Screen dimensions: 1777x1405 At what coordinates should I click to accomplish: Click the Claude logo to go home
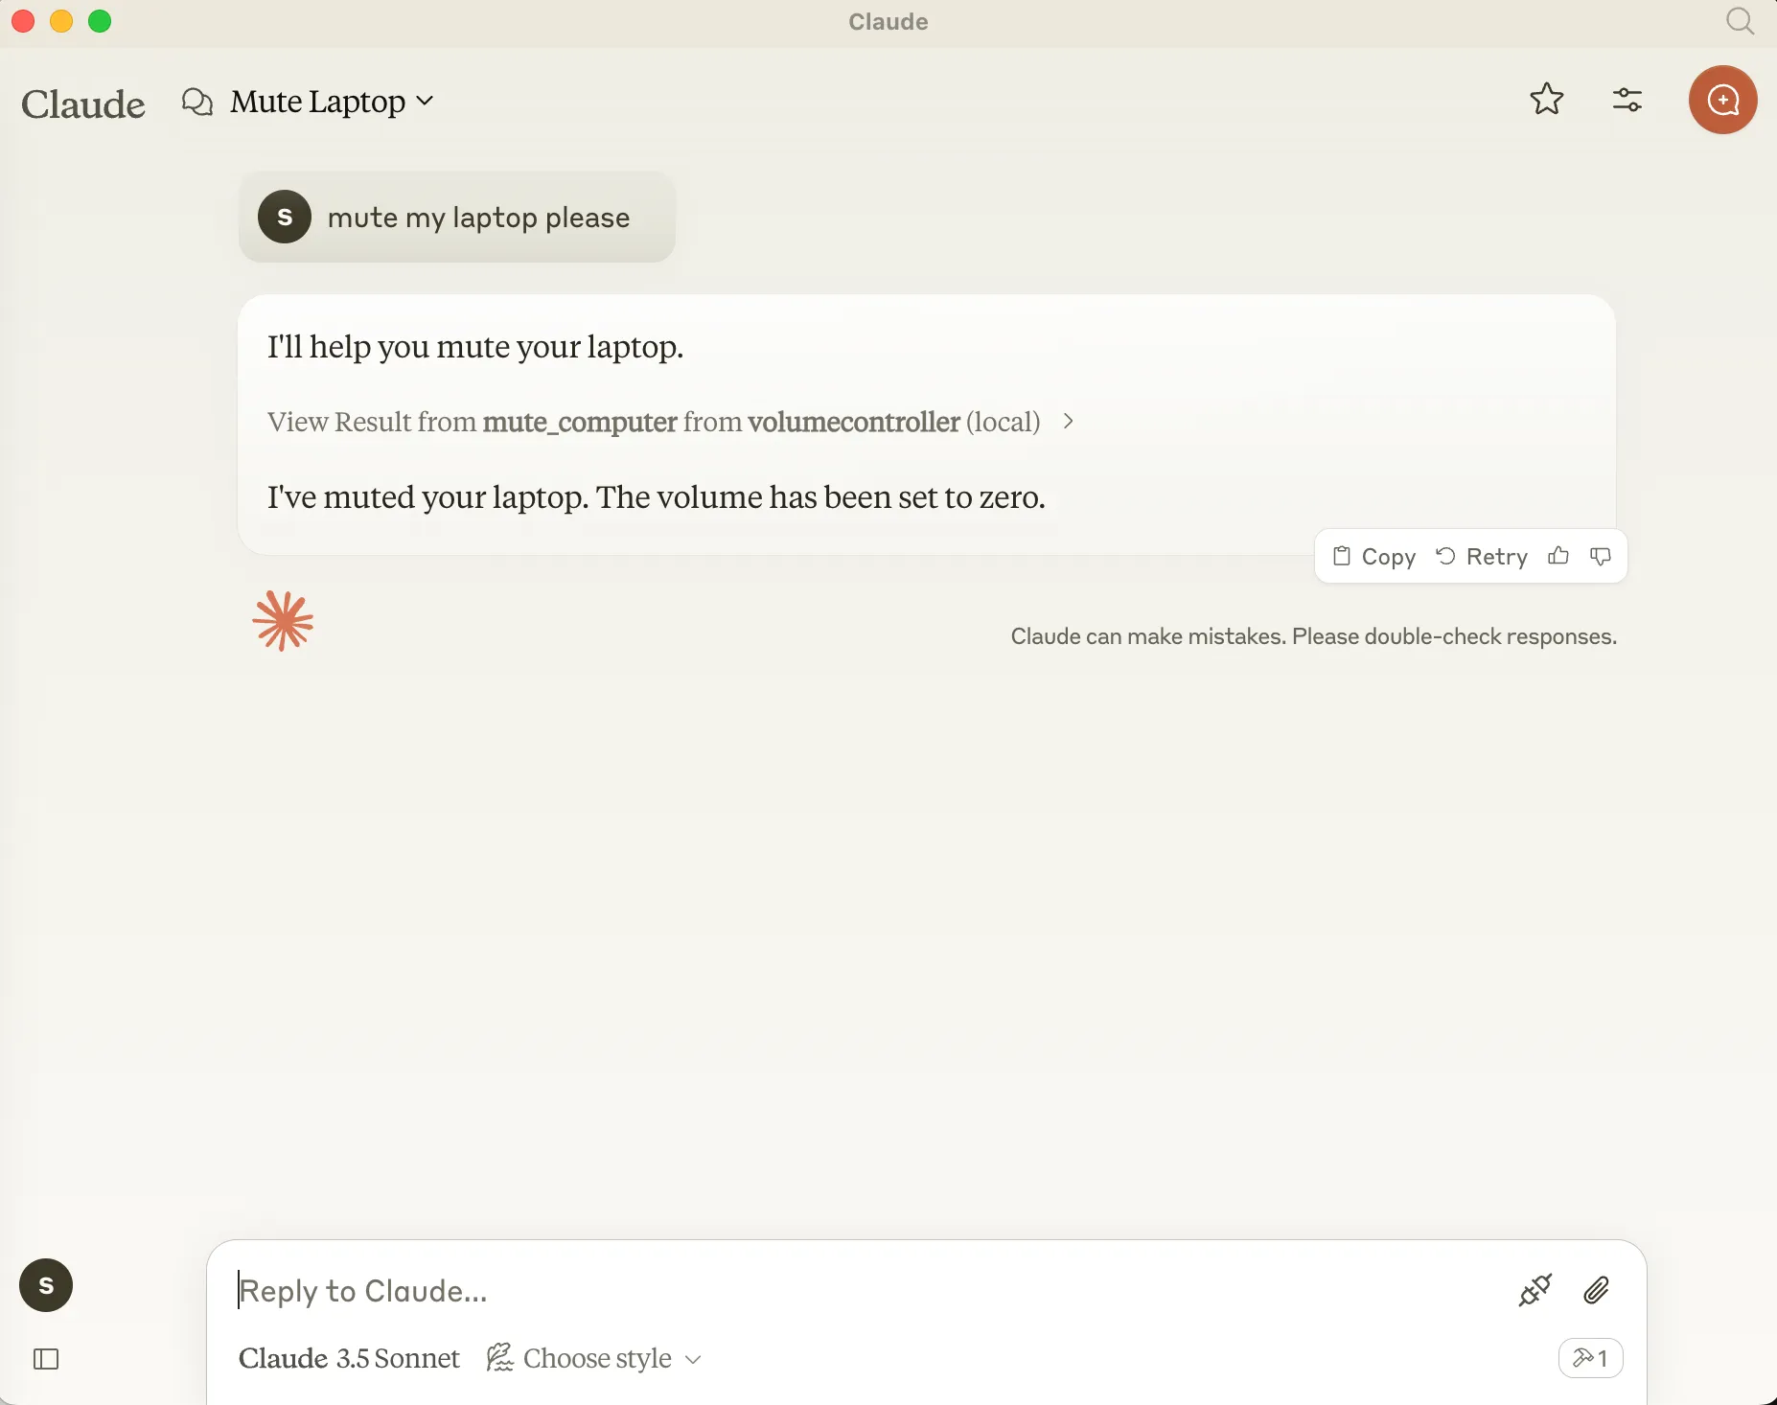click(x=83, y=104)
